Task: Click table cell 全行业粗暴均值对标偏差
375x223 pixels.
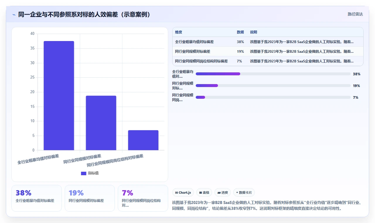Action: coord(194,42)
